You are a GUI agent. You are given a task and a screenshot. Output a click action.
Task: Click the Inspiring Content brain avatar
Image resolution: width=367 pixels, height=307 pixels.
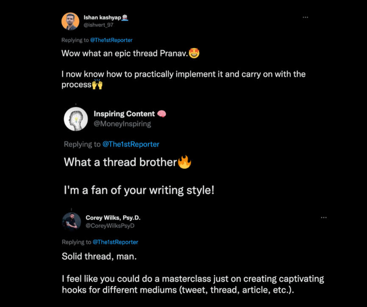click(x=76, y=119)
